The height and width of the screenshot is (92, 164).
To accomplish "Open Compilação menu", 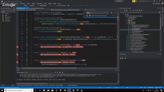I will coord(22,3).
